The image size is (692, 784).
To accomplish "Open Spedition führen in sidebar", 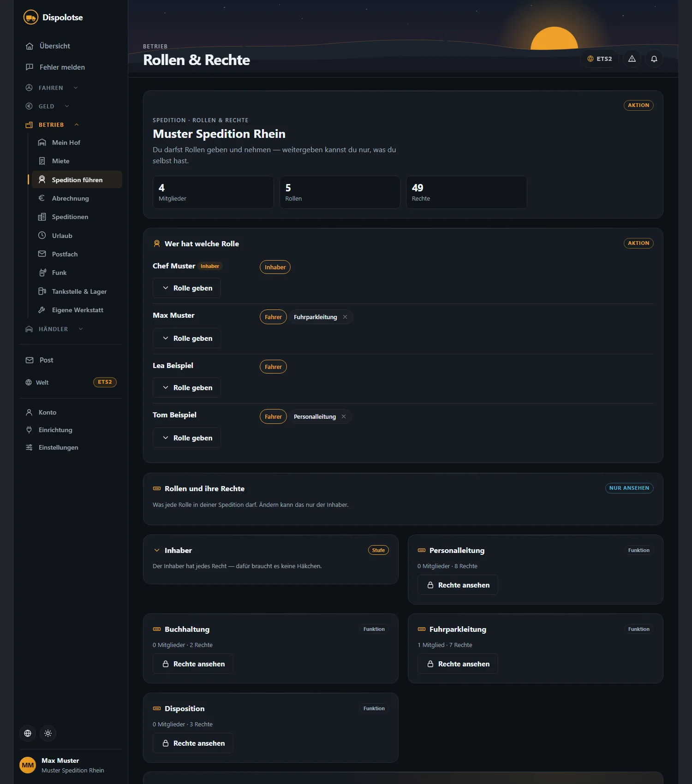I will tap(77, 180).
